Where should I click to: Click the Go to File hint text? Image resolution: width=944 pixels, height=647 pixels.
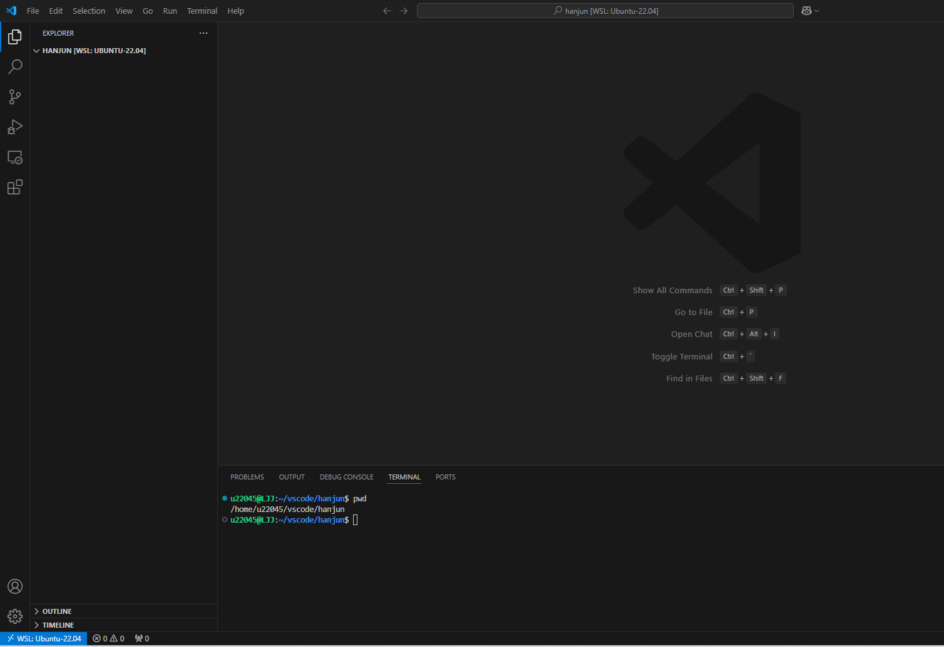click(694, 312)
